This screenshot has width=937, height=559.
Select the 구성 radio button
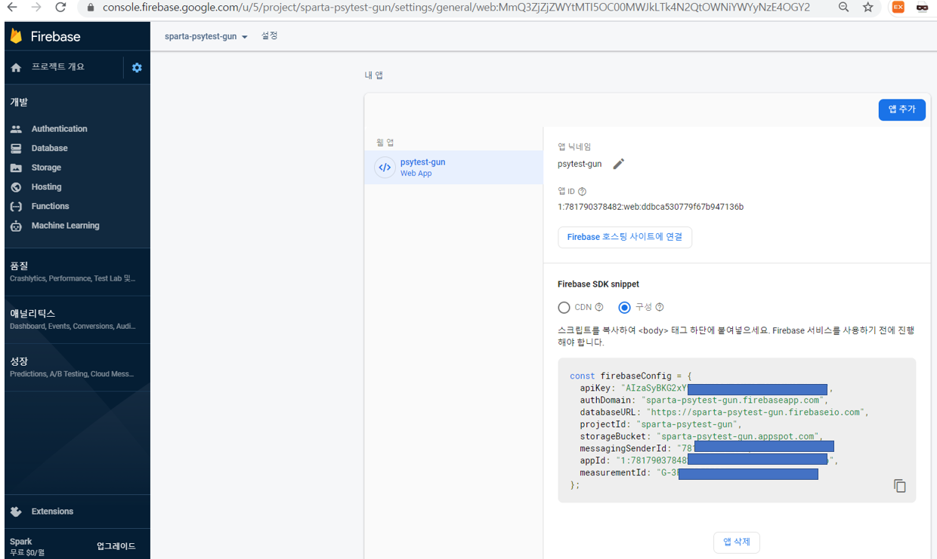tap(624, 307)
